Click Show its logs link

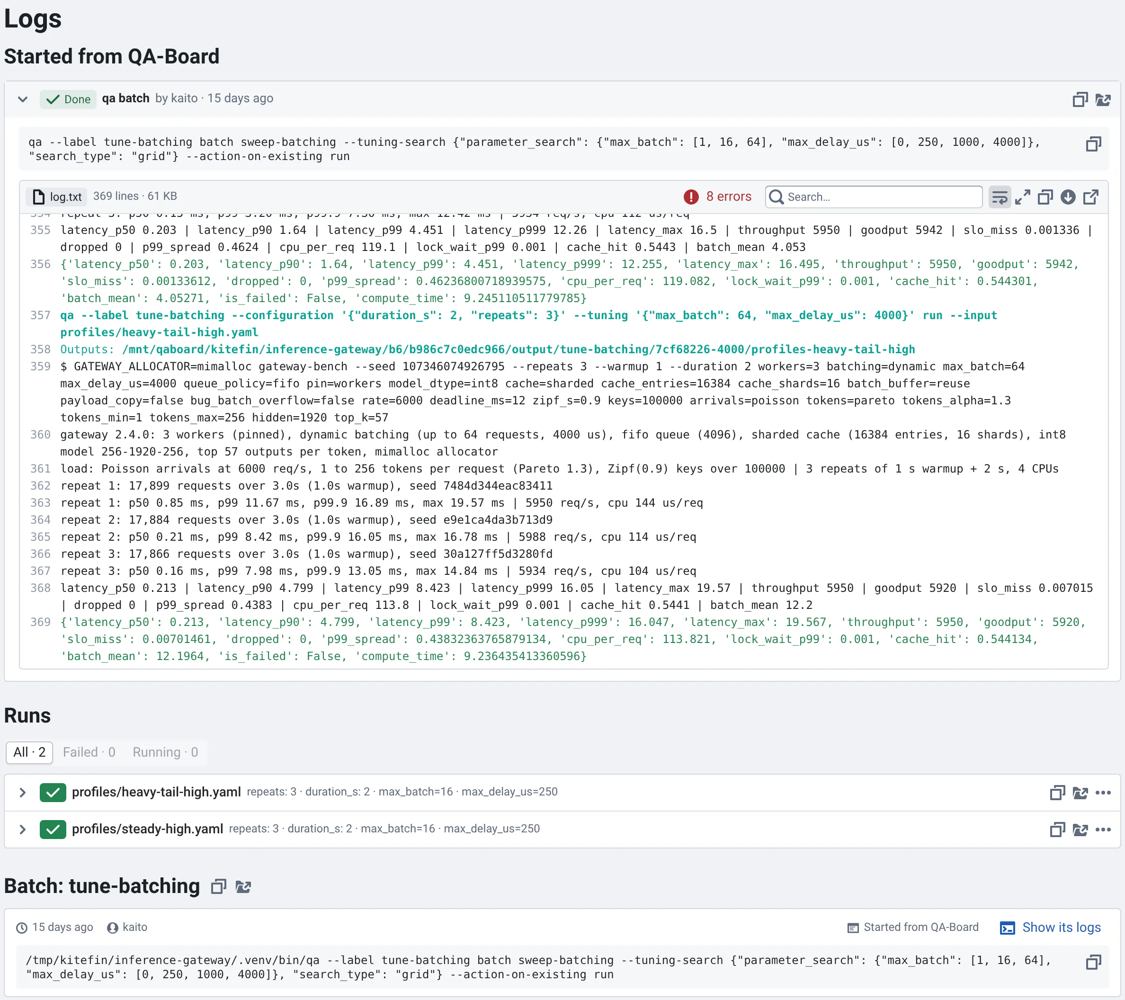coord(1050,928)
